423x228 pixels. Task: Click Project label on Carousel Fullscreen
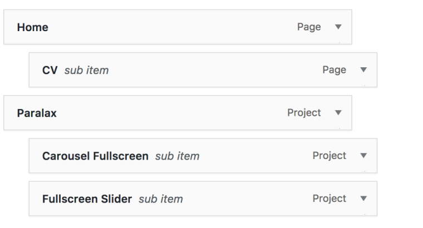(x=329, y=156)
